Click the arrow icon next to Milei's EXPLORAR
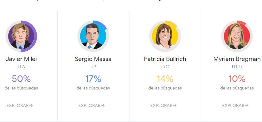This screenshot has height=122, width=262. [x=31, y=105]
